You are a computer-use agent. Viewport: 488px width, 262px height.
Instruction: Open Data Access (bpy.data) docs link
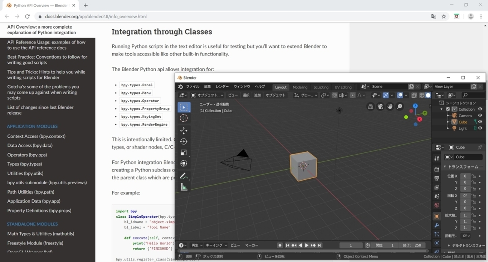[x=30, y=145]
